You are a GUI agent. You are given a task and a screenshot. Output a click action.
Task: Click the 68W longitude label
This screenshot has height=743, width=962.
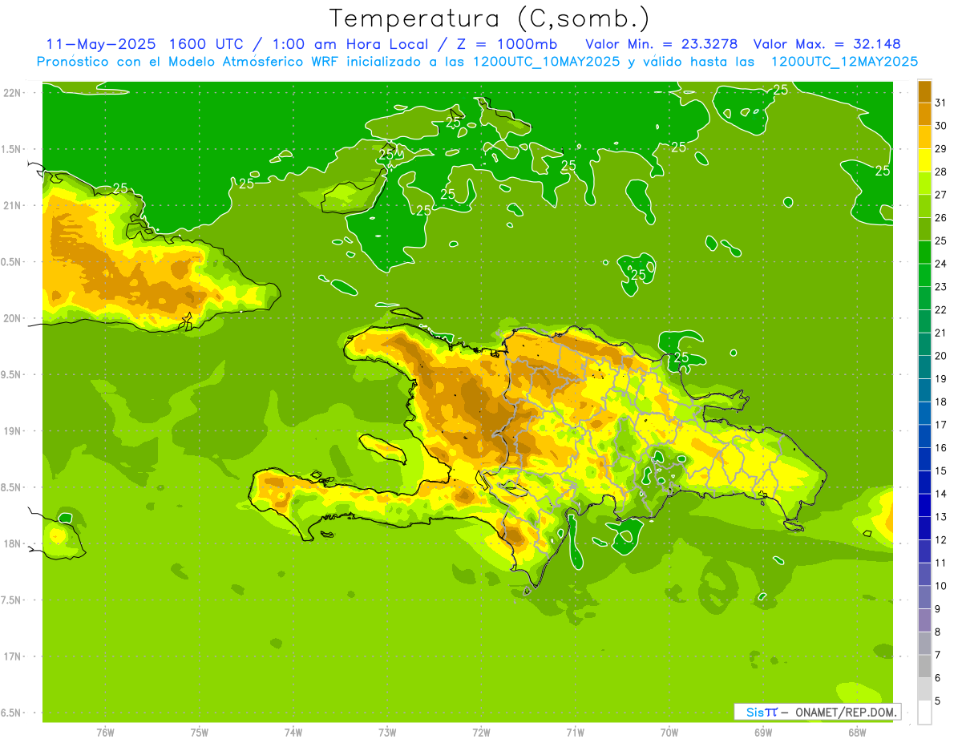[857, 733]
